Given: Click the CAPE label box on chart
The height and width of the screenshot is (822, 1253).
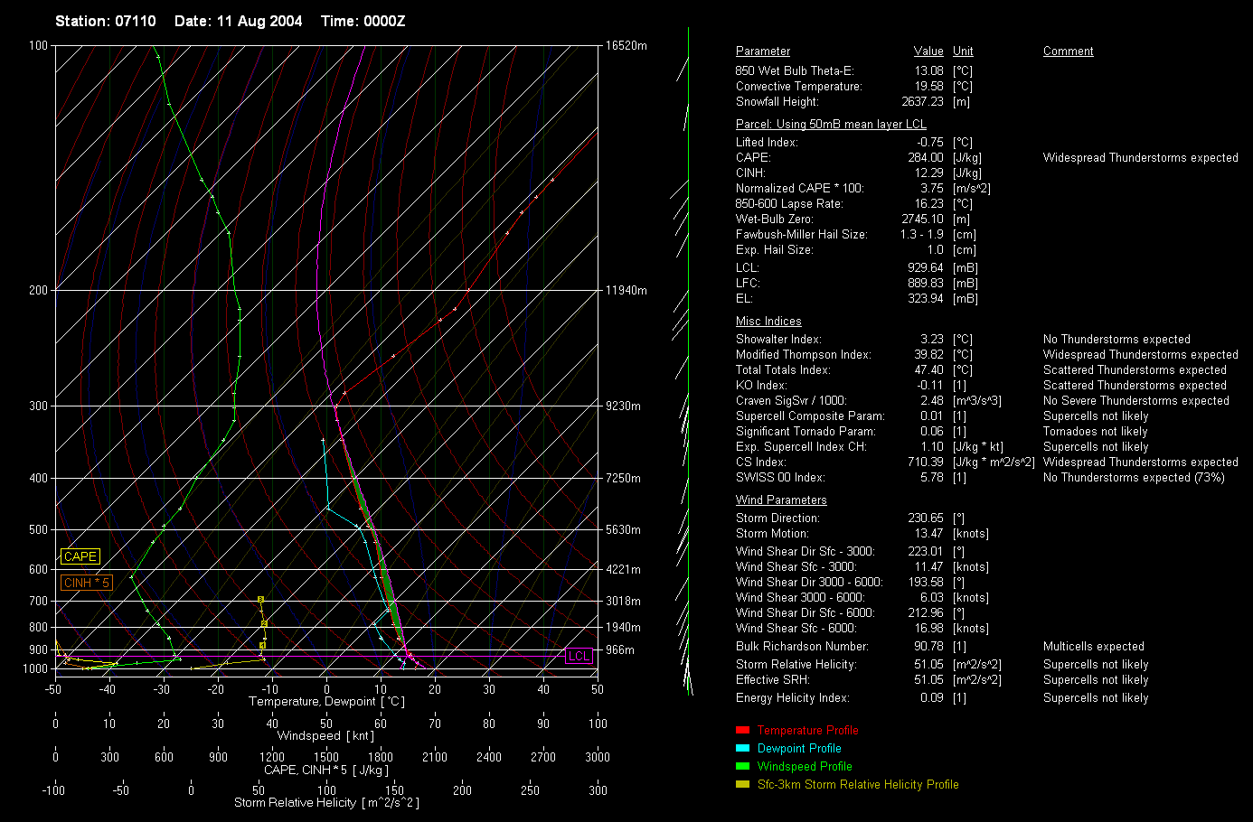Looking at the screenshot, I should point(80,557).
